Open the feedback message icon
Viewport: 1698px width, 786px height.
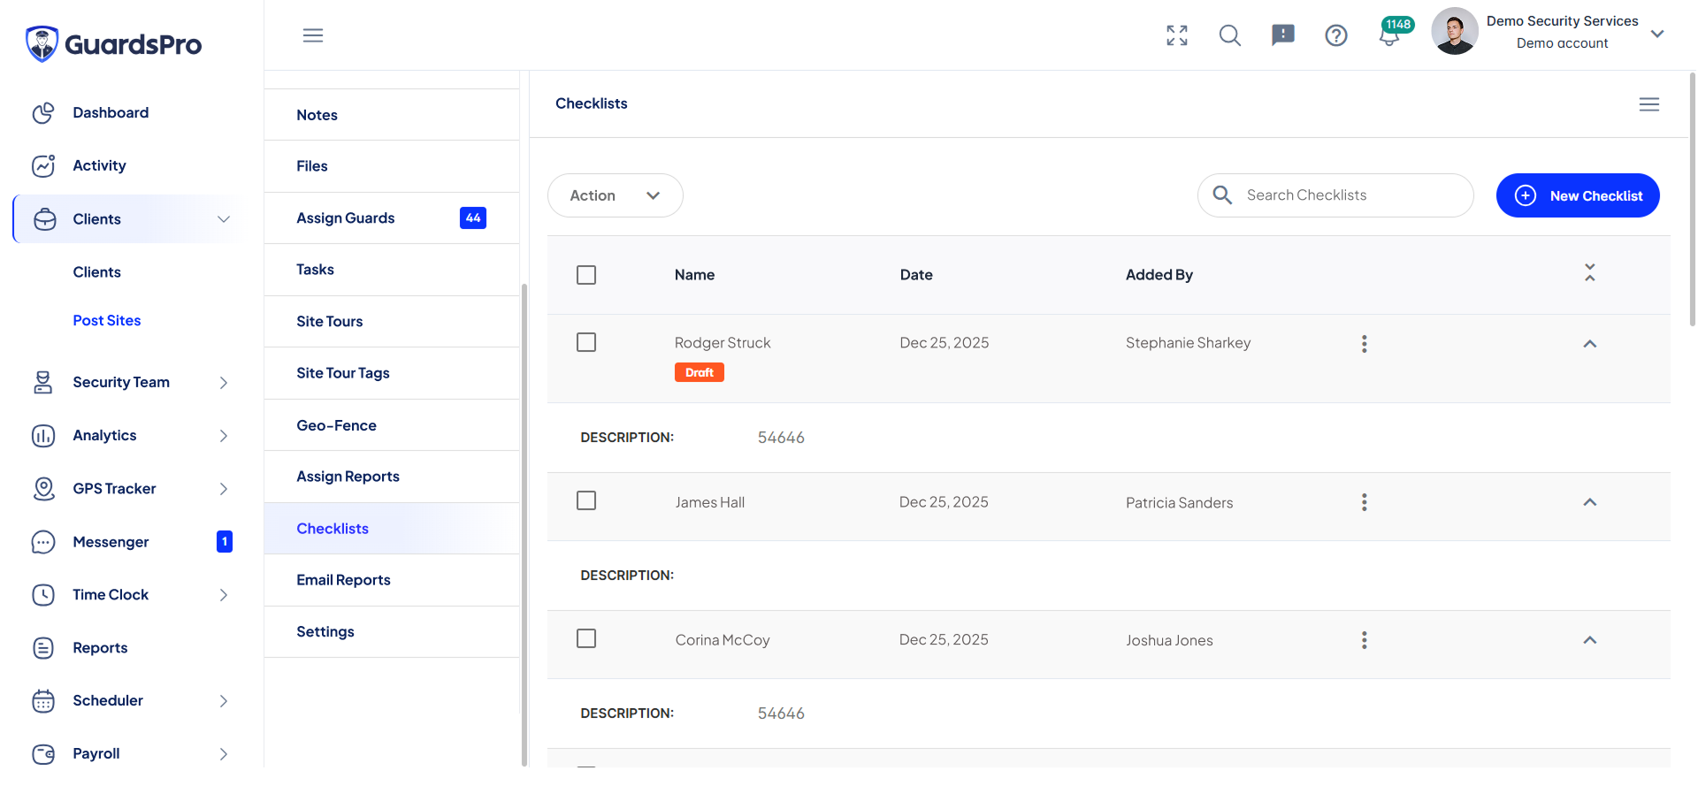coord(1282,35)
